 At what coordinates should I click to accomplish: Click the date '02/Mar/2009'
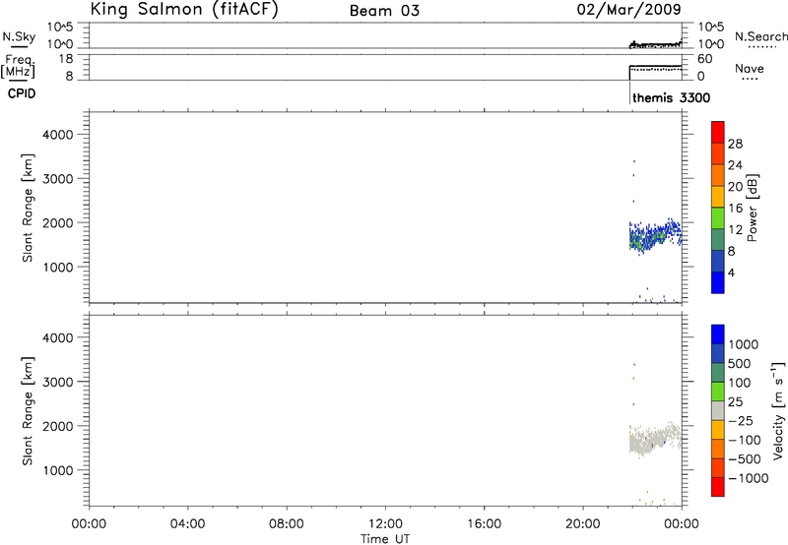[628, 10]
